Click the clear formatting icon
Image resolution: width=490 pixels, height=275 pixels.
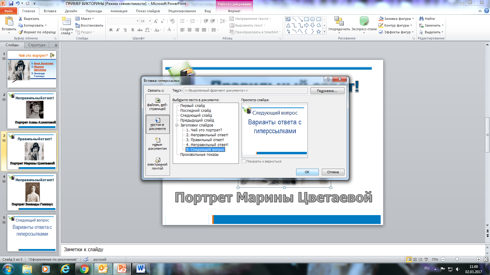(x=172, y=21)
